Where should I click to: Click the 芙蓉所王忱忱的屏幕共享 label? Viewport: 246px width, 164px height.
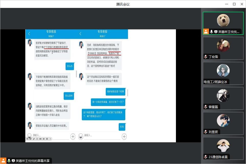(33, 161)
